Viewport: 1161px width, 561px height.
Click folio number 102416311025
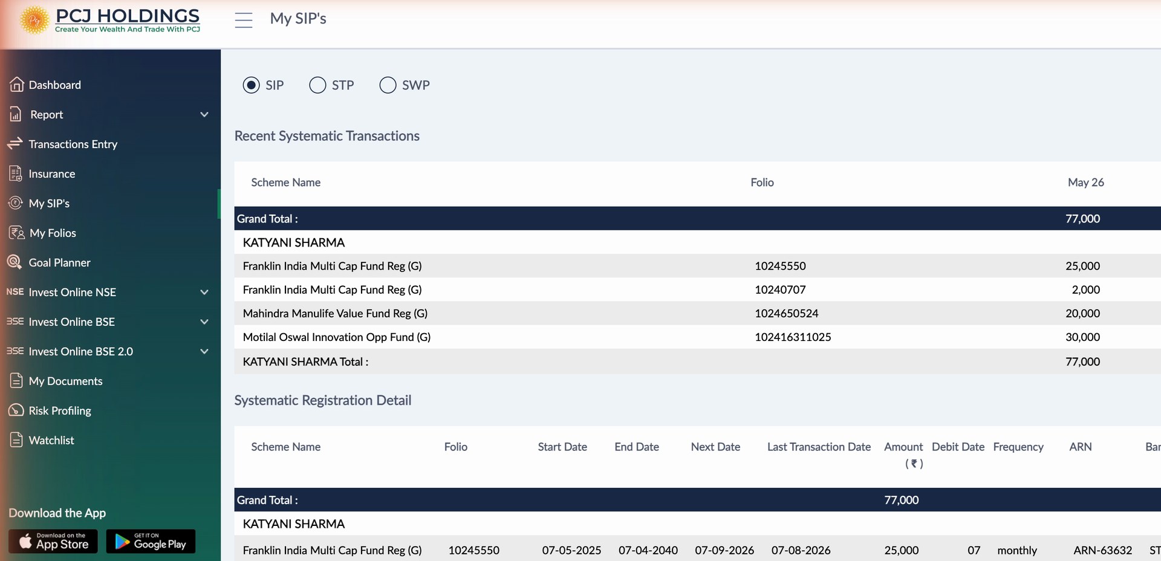coord(793,337)
